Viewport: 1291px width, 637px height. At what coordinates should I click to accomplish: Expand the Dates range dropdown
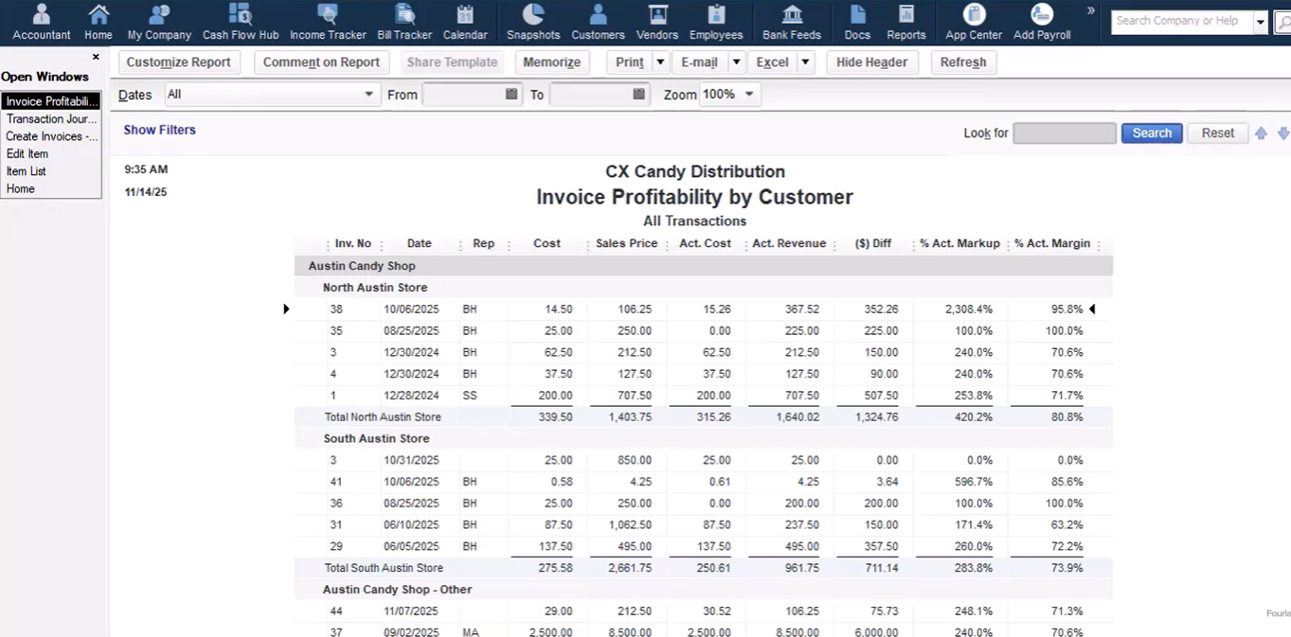[x=368, y=95]
